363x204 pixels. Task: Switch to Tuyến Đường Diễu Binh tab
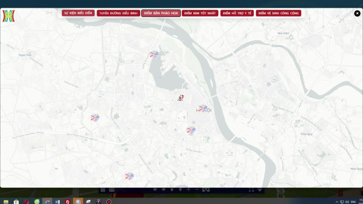pos(118,13)
